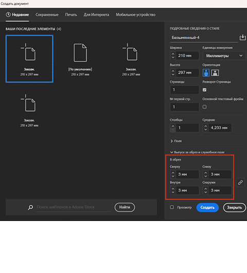
Task: Click the Внутри bleed field
Action: [x=187, y=190]
